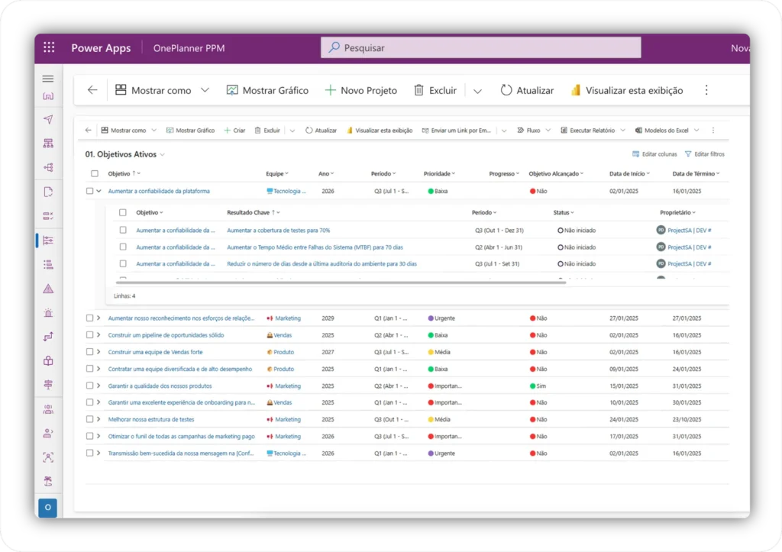Open the Mostrar como dropdown
The height and width of the screenshot is (552, 782).
click(162, 90)
